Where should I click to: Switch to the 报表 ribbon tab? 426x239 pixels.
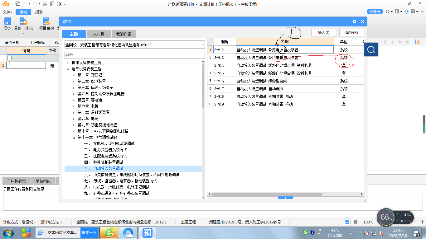tap(39, 12)
